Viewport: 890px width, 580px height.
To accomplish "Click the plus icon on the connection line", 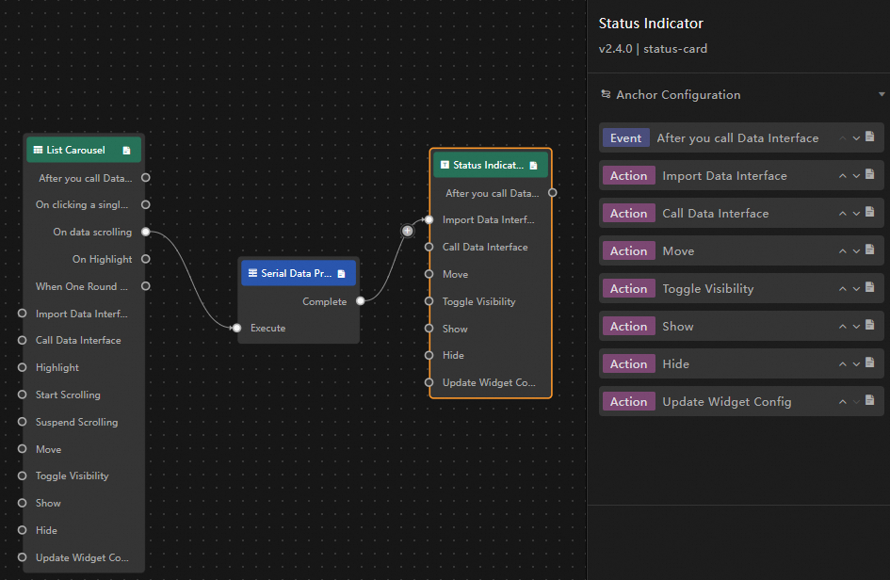I will click(x=408, y=231).
